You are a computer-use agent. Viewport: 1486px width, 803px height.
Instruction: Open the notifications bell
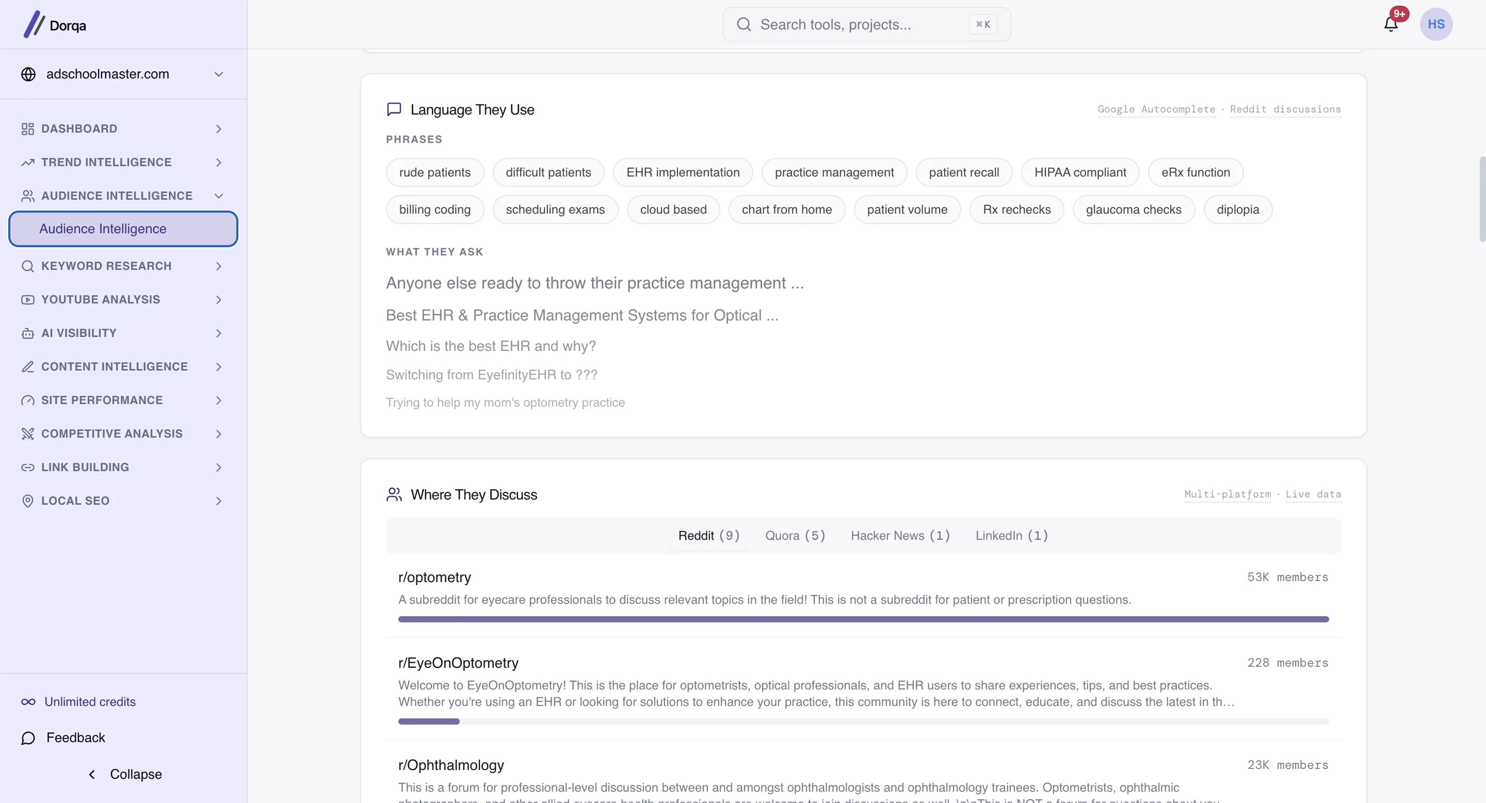(x=1391, y=24)
